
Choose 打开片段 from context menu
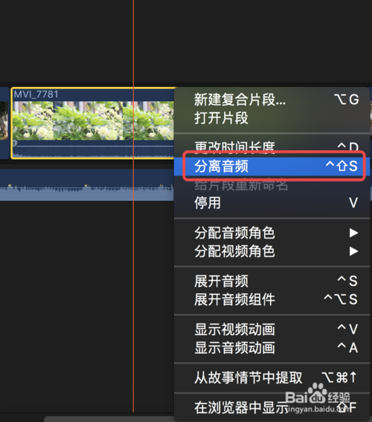(x=272, y=118)
